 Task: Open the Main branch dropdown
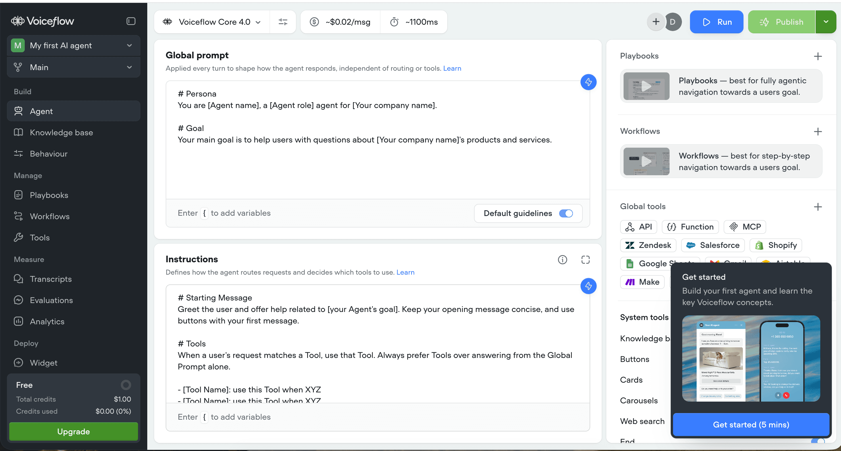click(x=73, y=67)
